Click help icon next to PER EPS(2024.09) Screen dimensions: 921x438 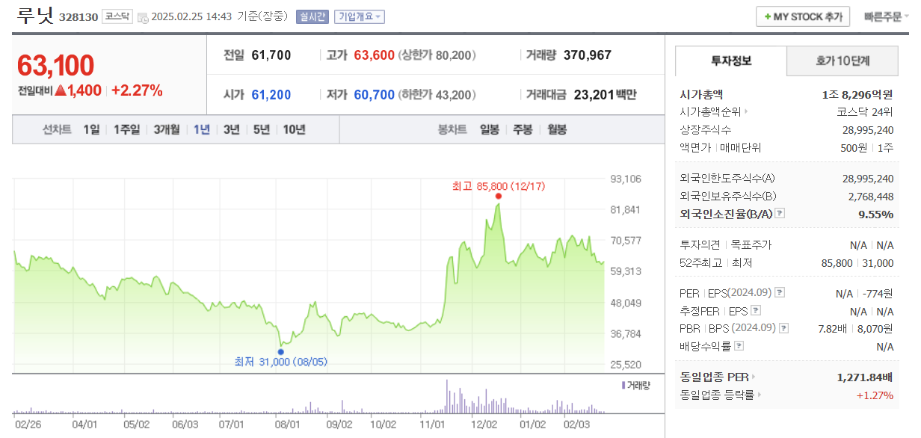(780, 292)
